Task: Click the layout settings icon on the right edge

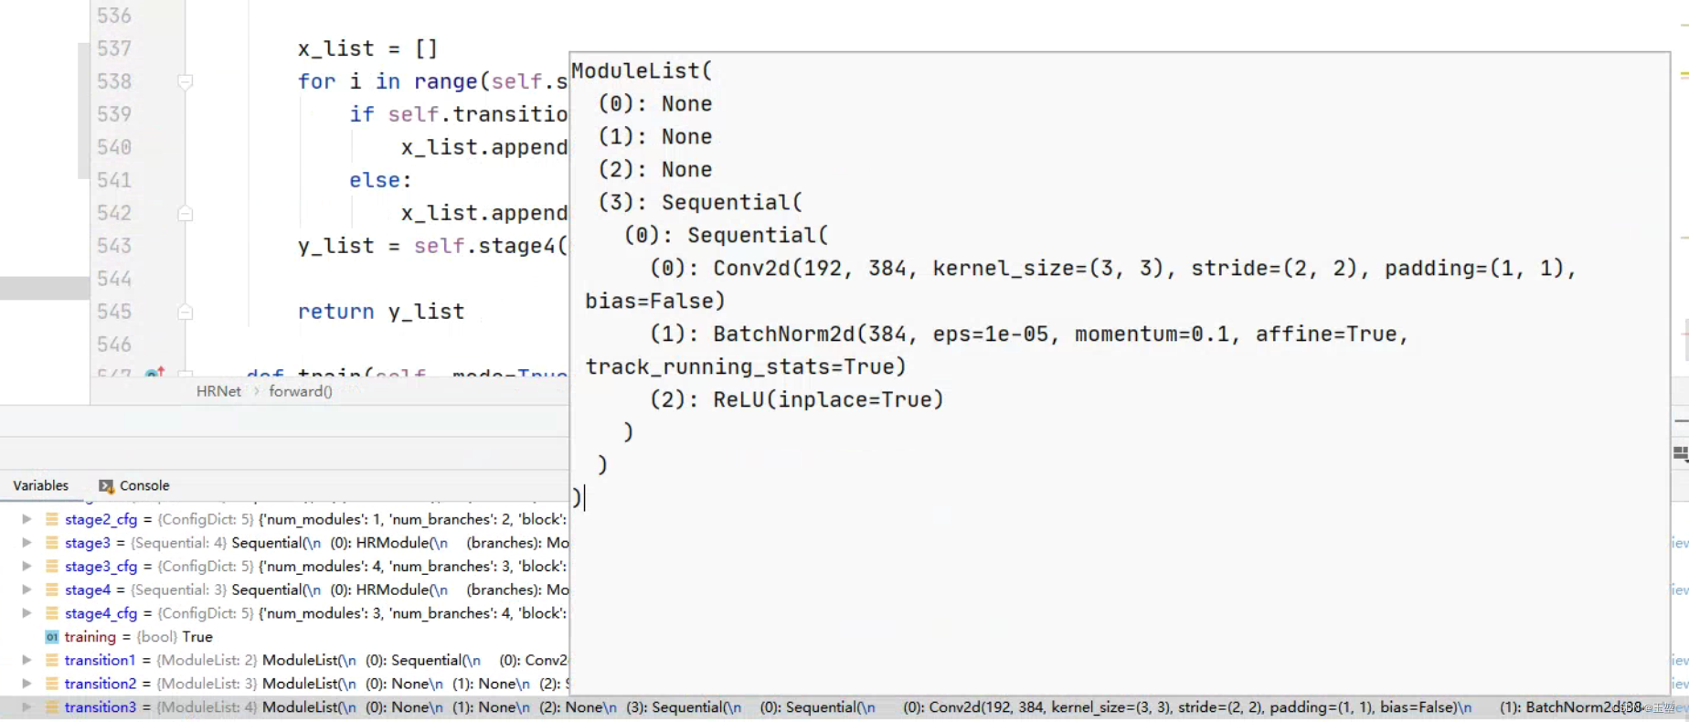Action: (x=1680, y=453)
